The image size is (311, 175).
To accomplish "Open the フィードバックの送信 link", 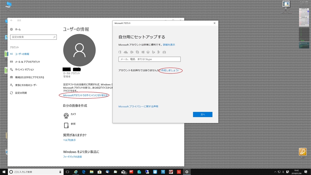I will click(72, 156).
